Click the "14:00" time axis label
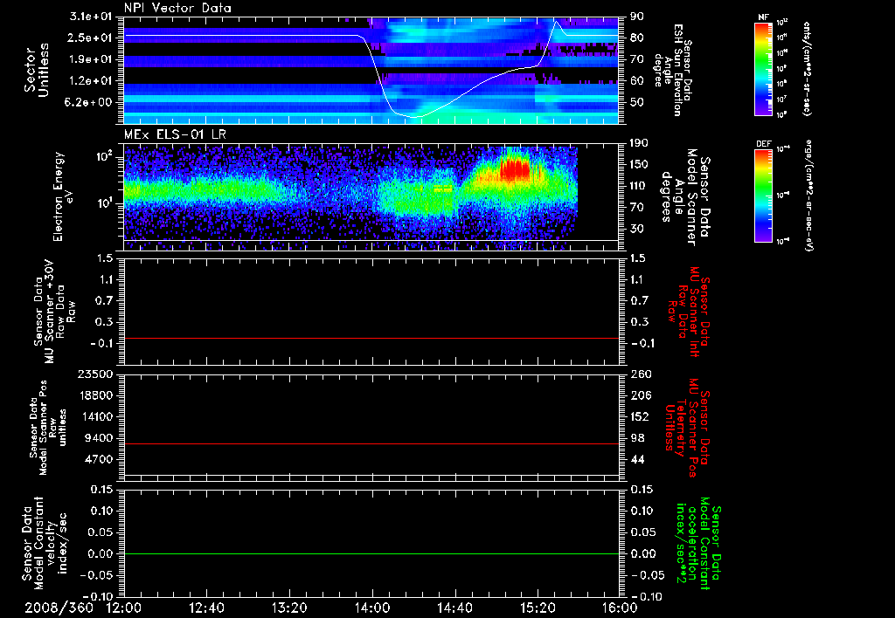The height and width of the screenshot is (618, 895). tap(372, 608)
